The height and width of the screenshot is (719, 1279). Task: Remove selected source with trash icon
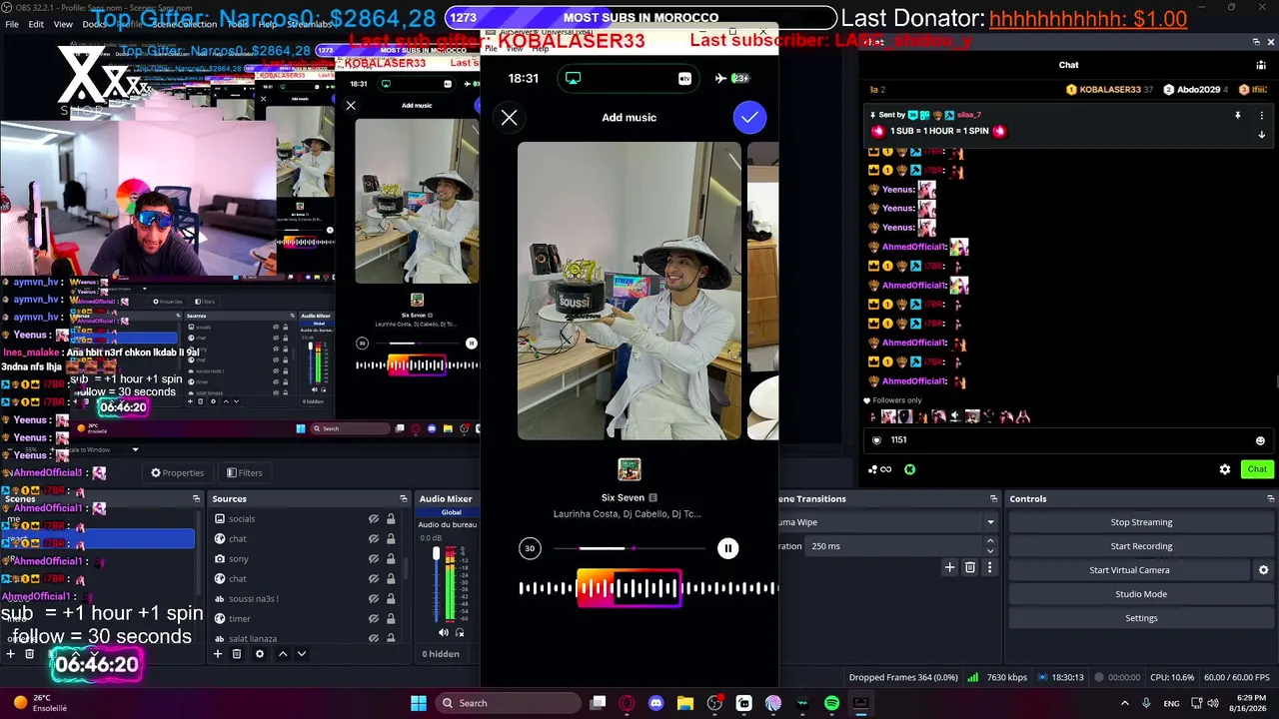[237, 654]
